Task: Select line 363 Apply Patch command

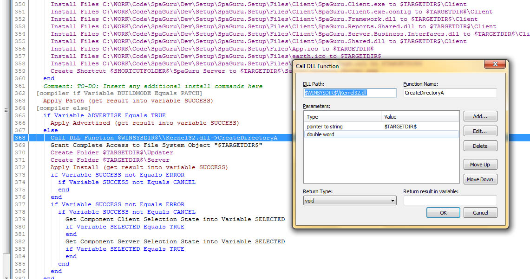Action: [x=128, y=101]
